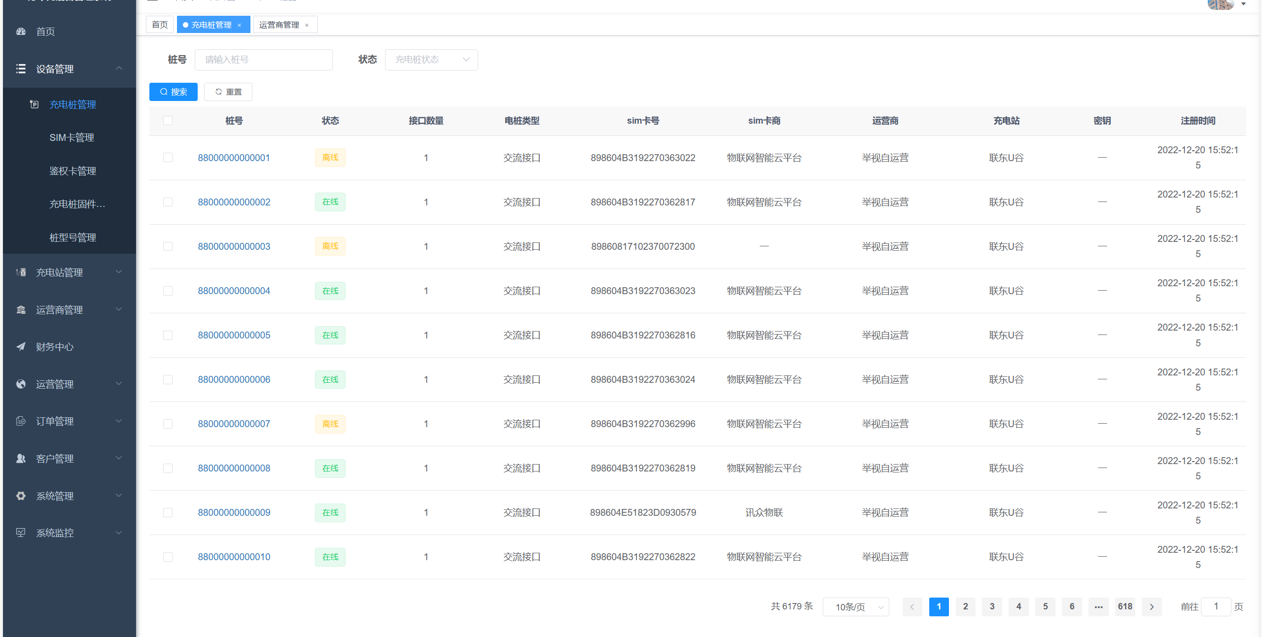Click the 首页 dashboard icon in sidebar
The height and width of the screenshot is (637, 1262).
(x=21, y=32)
